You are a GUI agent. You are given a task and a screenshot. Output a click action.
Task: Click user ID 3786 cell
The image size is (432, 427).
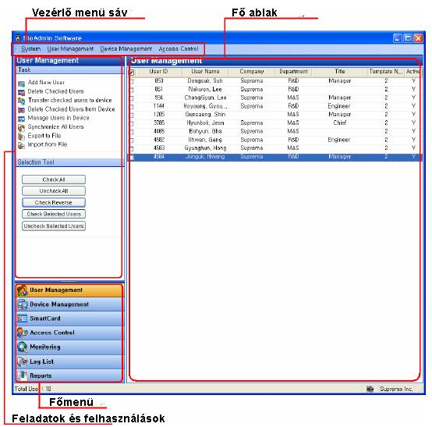(159, 123)
